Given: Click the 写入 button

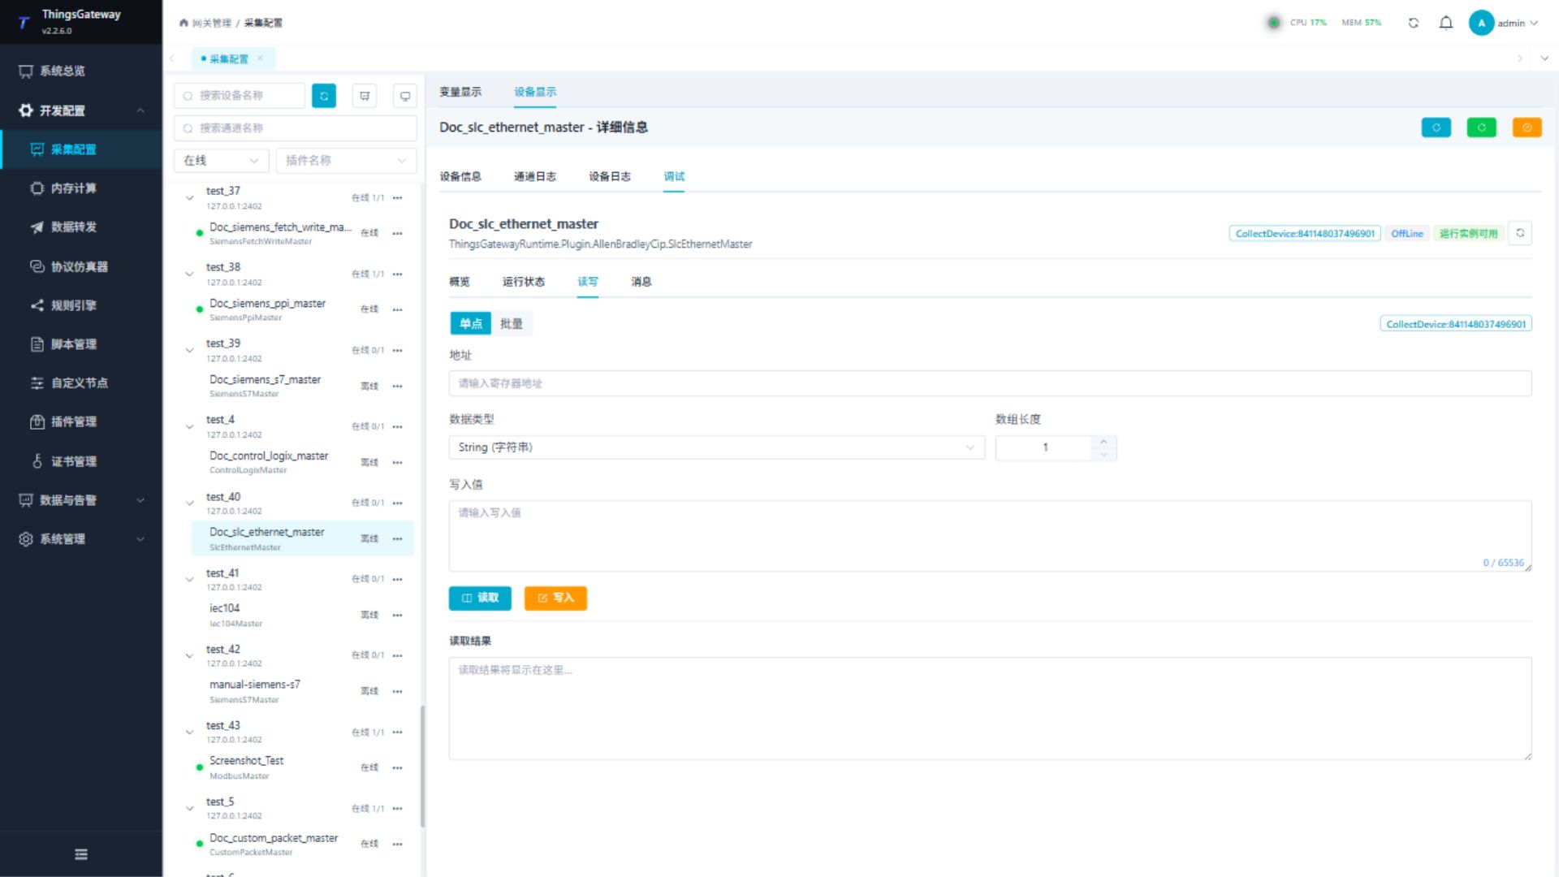Looking at the screenshot, I should pos(555,598).
